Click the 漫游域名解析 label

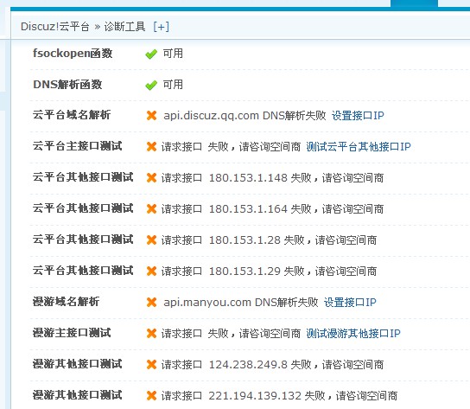tap(66, 302)
